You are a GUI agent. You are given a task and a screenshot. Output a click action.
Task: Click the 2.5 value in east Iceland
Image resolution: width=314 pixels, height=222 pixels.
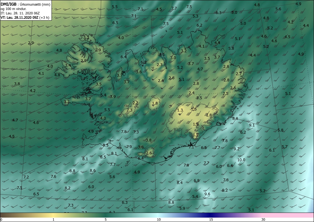coord(225,93)
